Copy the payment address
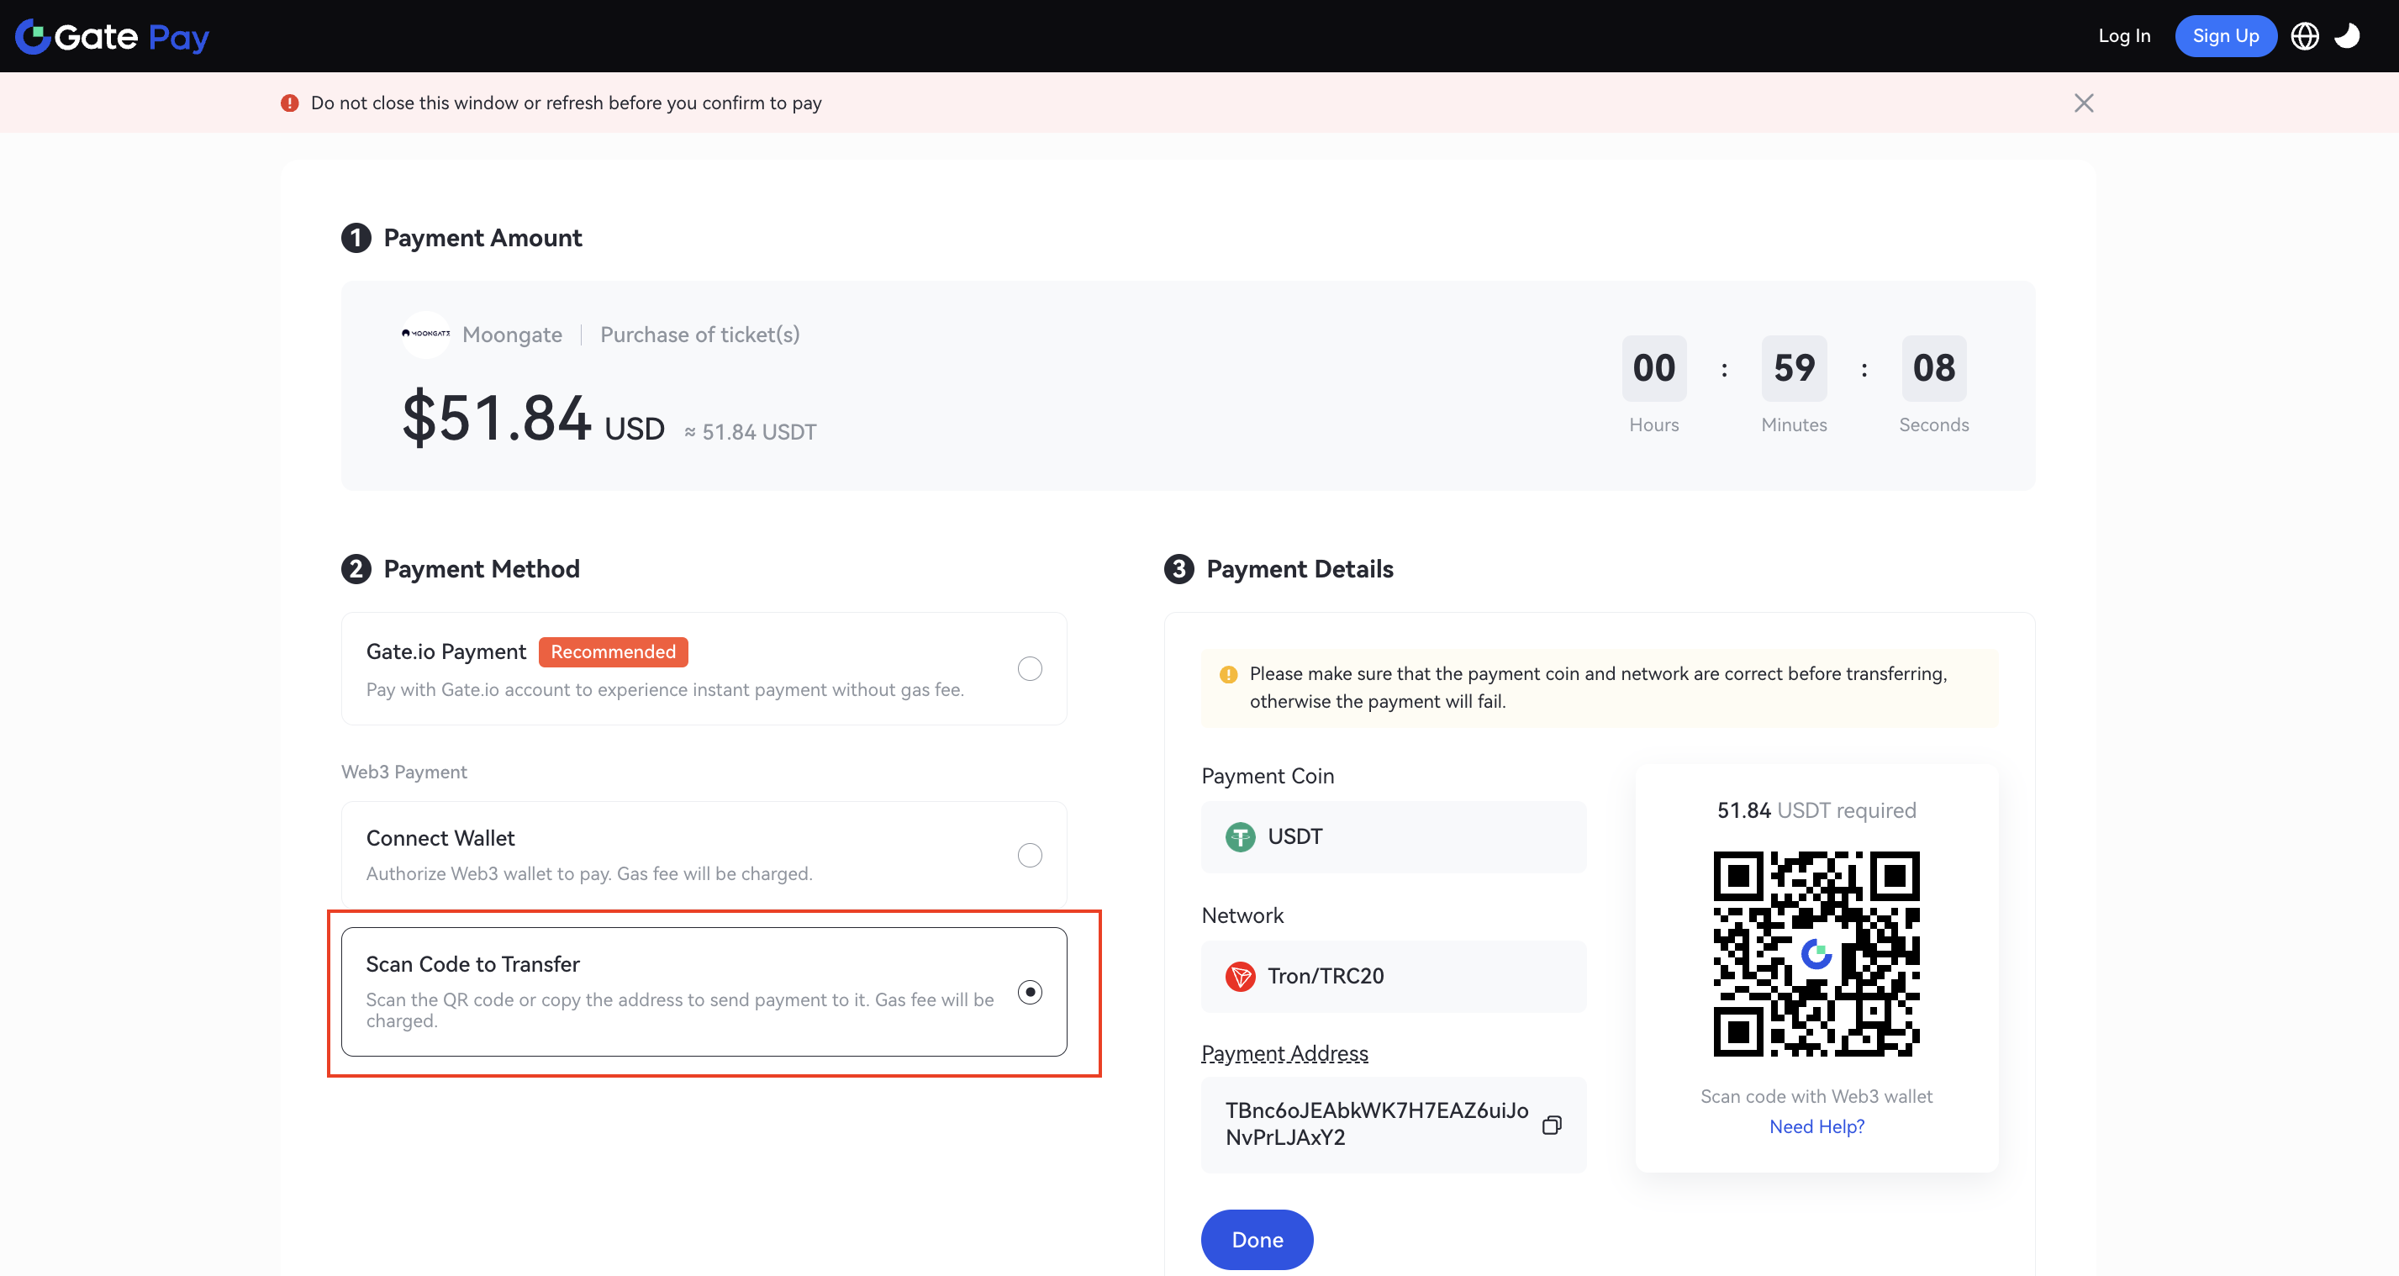The image size is (2399, 1276). tap(1551, 1124)
